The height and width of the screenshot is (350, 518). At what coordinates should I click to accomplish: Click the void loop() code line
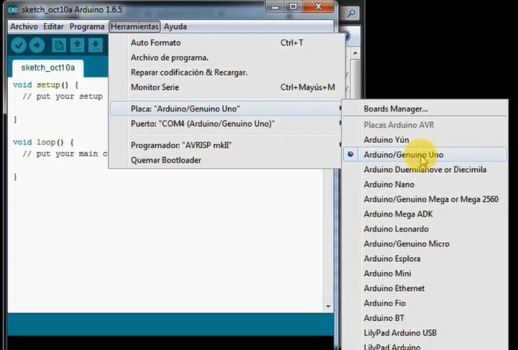click(x=43, y=143)
